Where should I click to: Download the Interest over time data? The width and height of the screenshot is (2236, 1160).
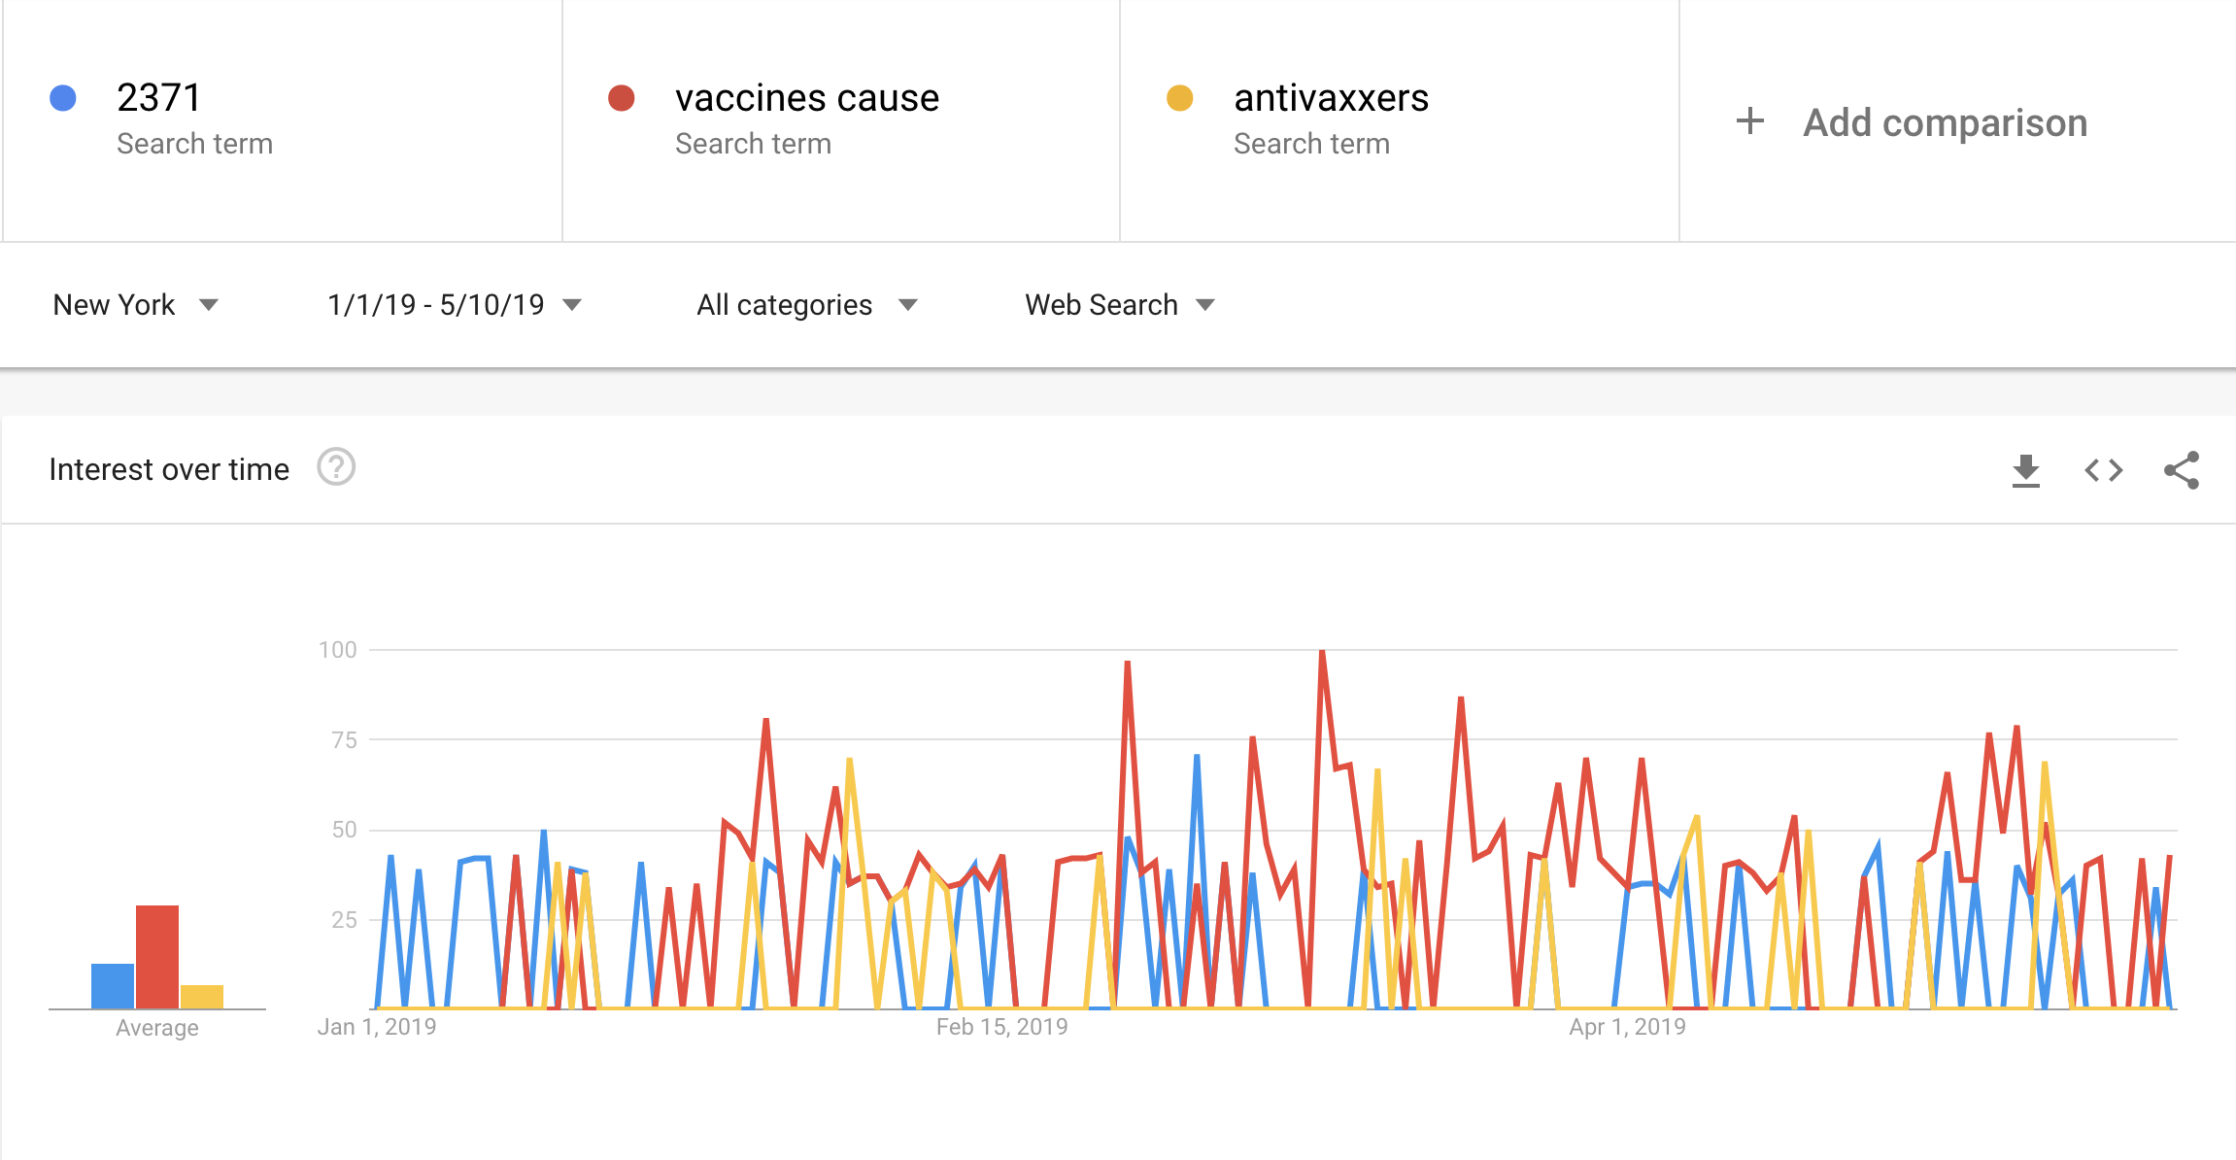point(2026,470)
